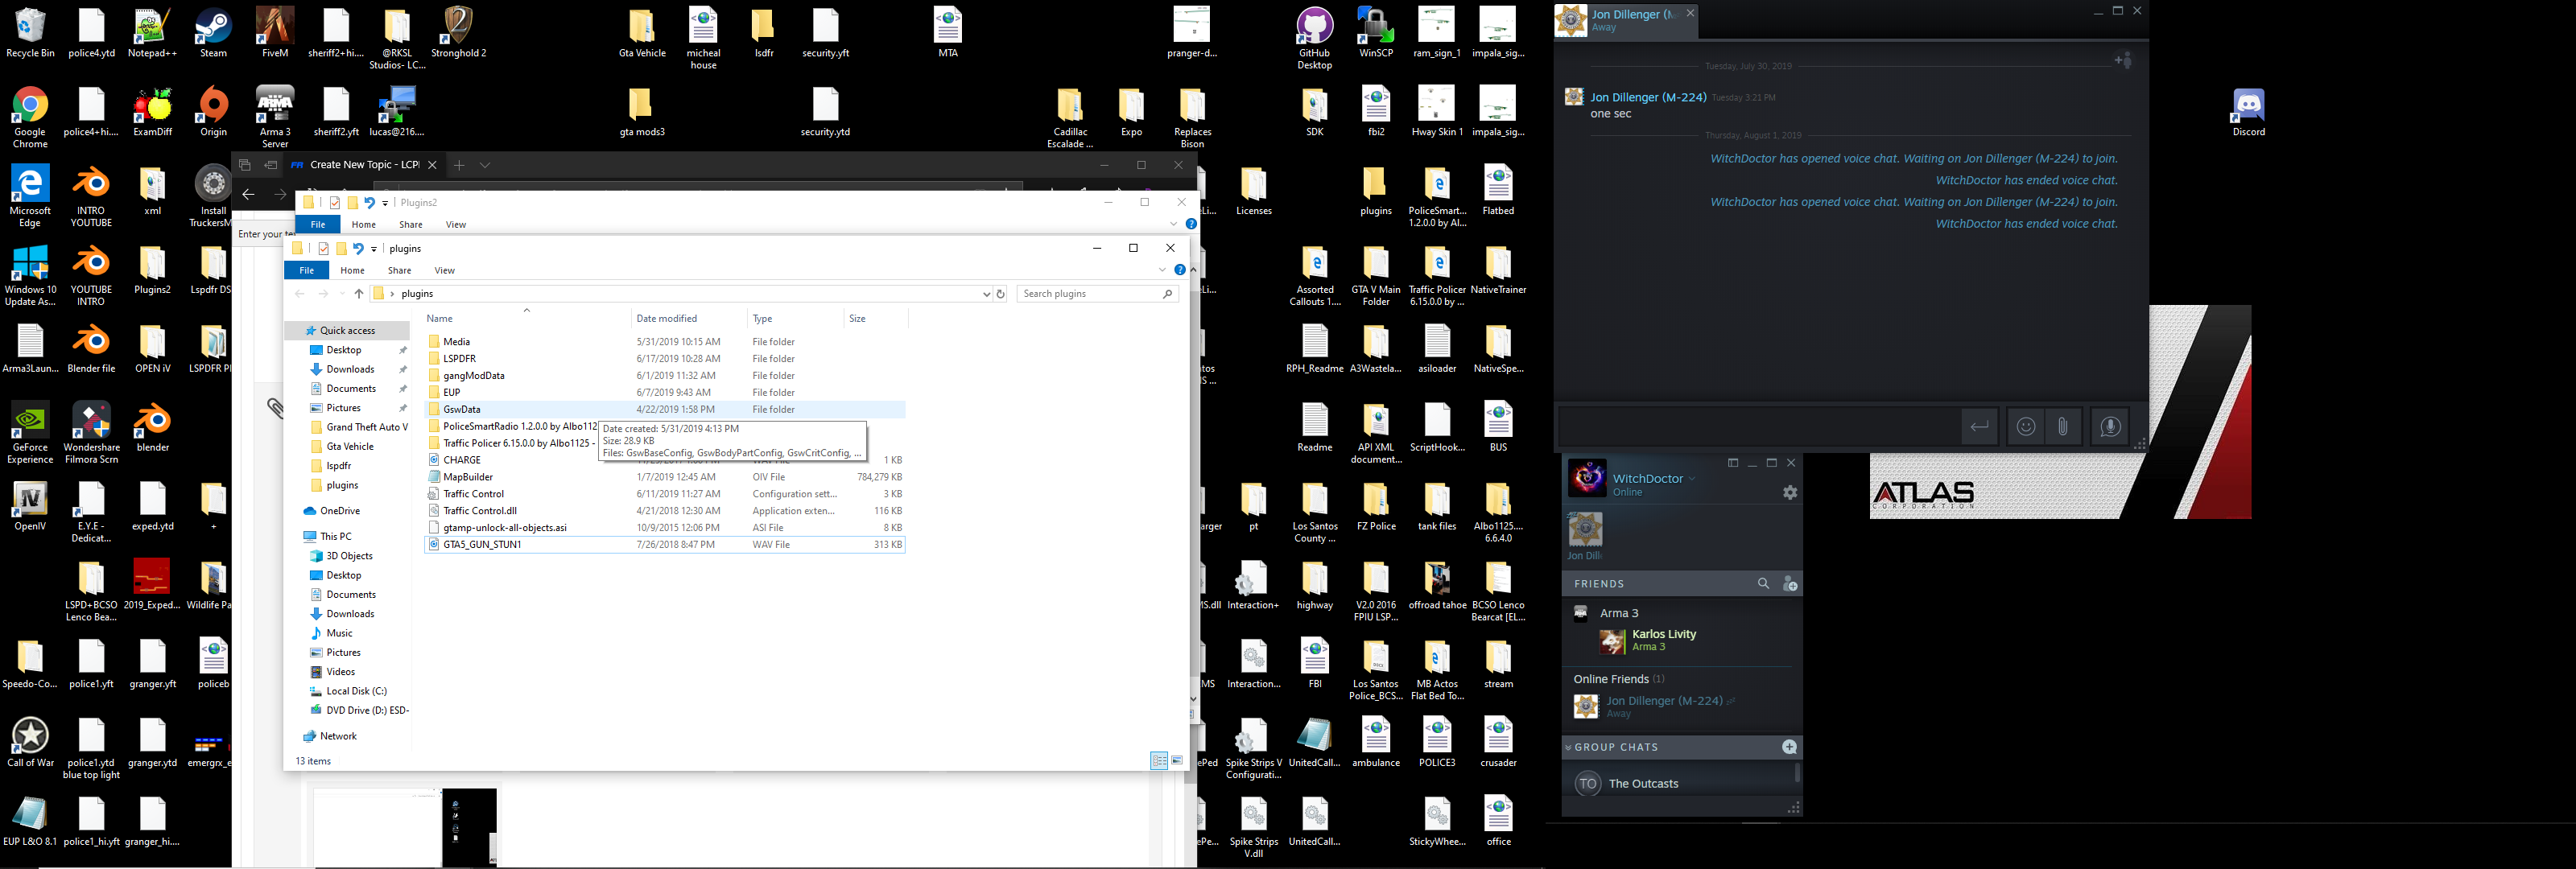Open the File menu of plugins window

point(307,270)
